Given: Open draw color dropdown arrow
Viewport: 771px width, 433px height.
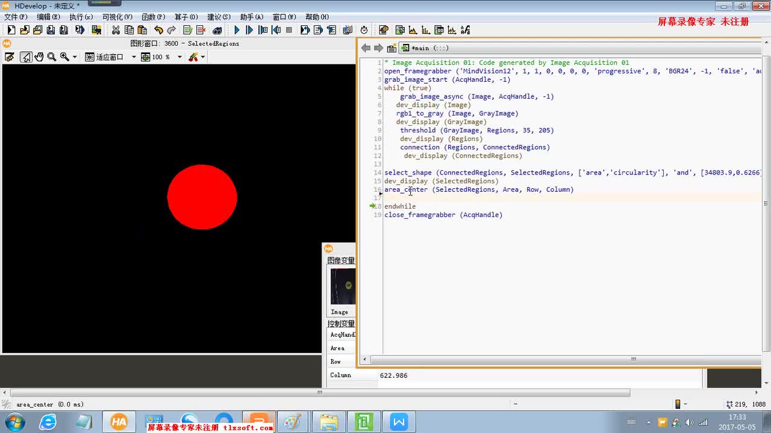Looking at the screenshot, I should click(203, 57).
